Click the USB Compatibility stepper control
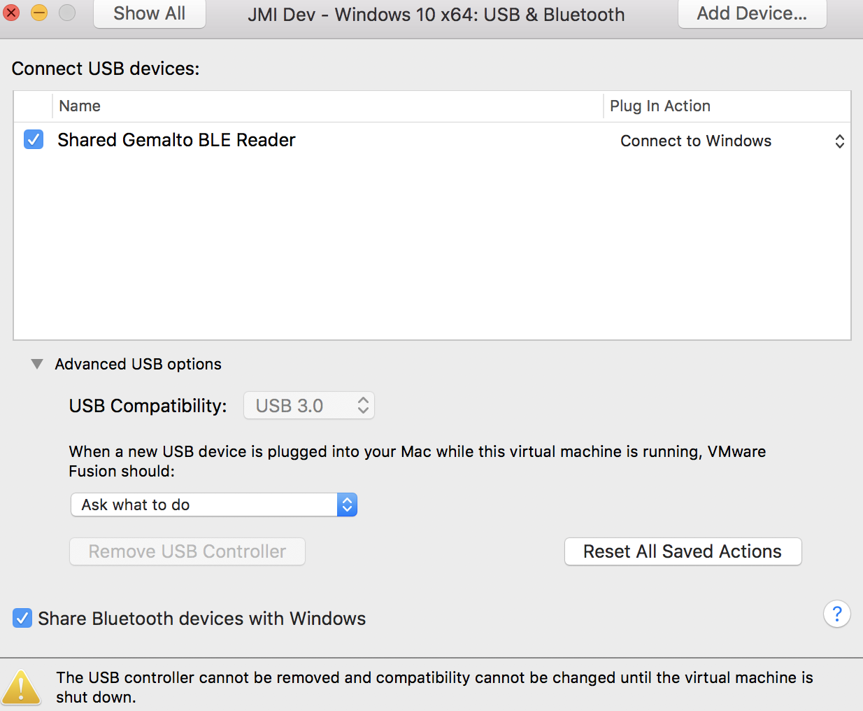Viewport: 863px width, 711px height. coord(364,405)
